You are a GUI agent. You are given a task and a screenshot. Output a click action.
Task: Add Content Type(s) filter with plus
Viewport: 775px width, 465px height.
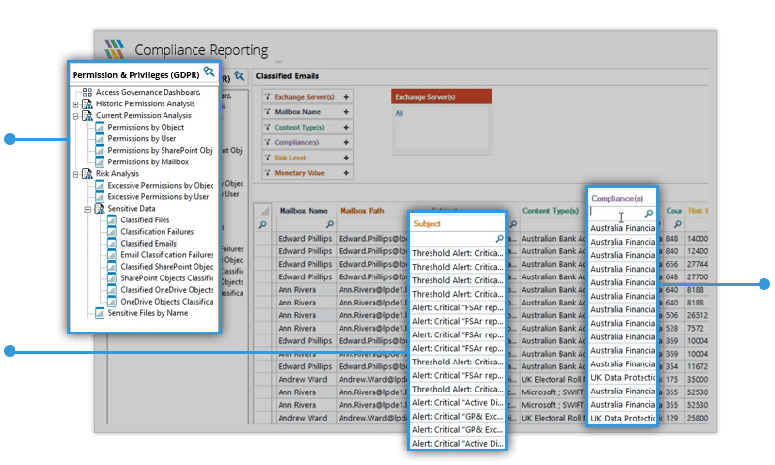pos(346,128)
